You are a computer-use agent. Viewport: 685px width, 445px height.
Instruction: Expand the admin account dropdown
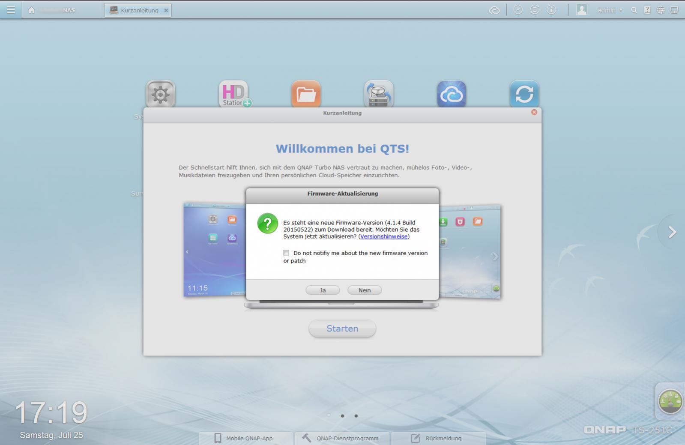(x=610, y=10)
